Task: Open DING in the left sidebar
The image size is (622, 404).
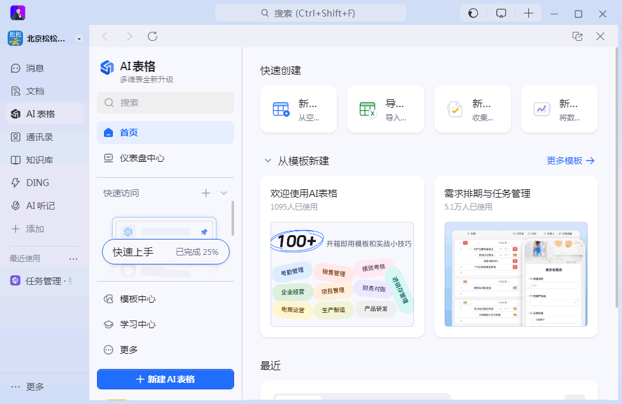Action: (x=45, y=183)
